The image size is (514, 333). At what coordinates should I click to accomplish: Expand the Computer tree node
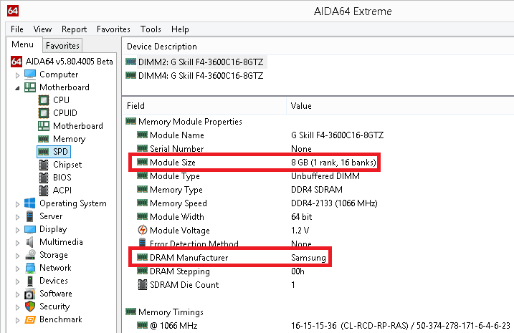(x=17, y=75)
